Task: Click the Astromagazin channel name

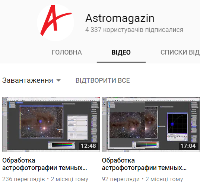Action: (x=120, y=18)
